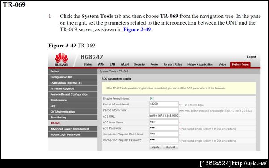
Task: Open the WAN tab
Action: (101, 64)
